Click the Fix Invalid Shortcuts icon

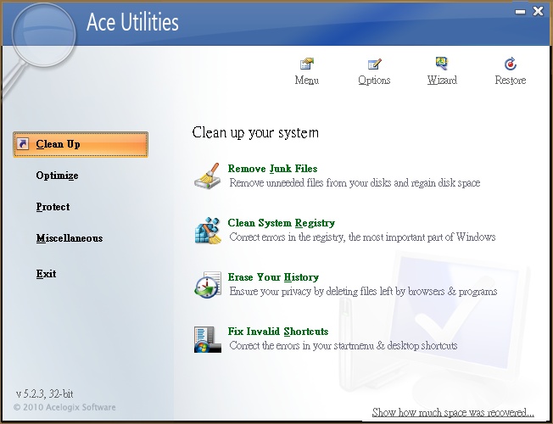(x=208, y=339)
